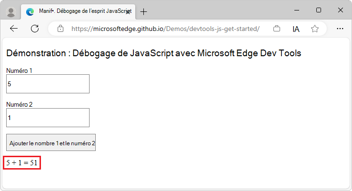Click Ajouter le nombre 1 et le numéro 2
The image size is (352, 191).
pos(51,142)
